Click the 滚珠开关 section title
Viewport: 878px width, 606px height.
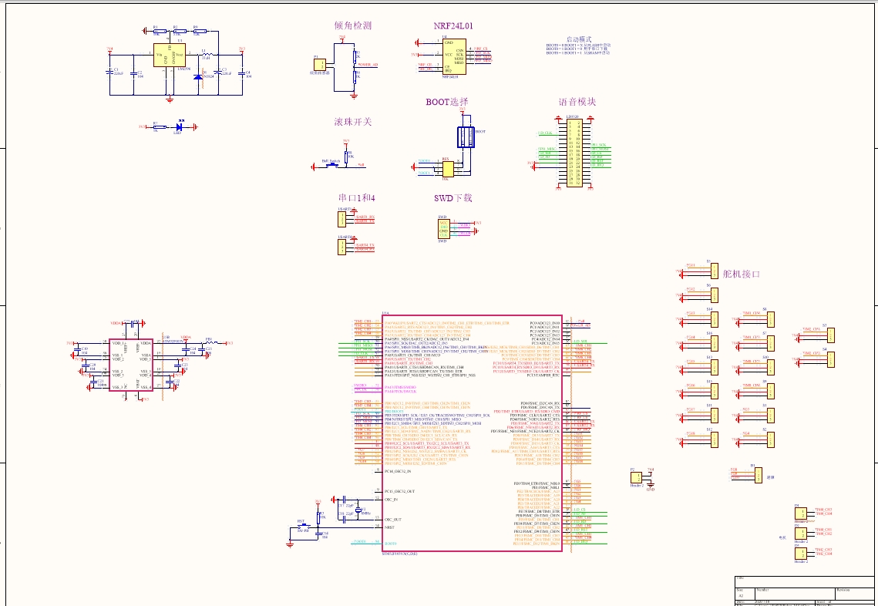pos(353,122)
